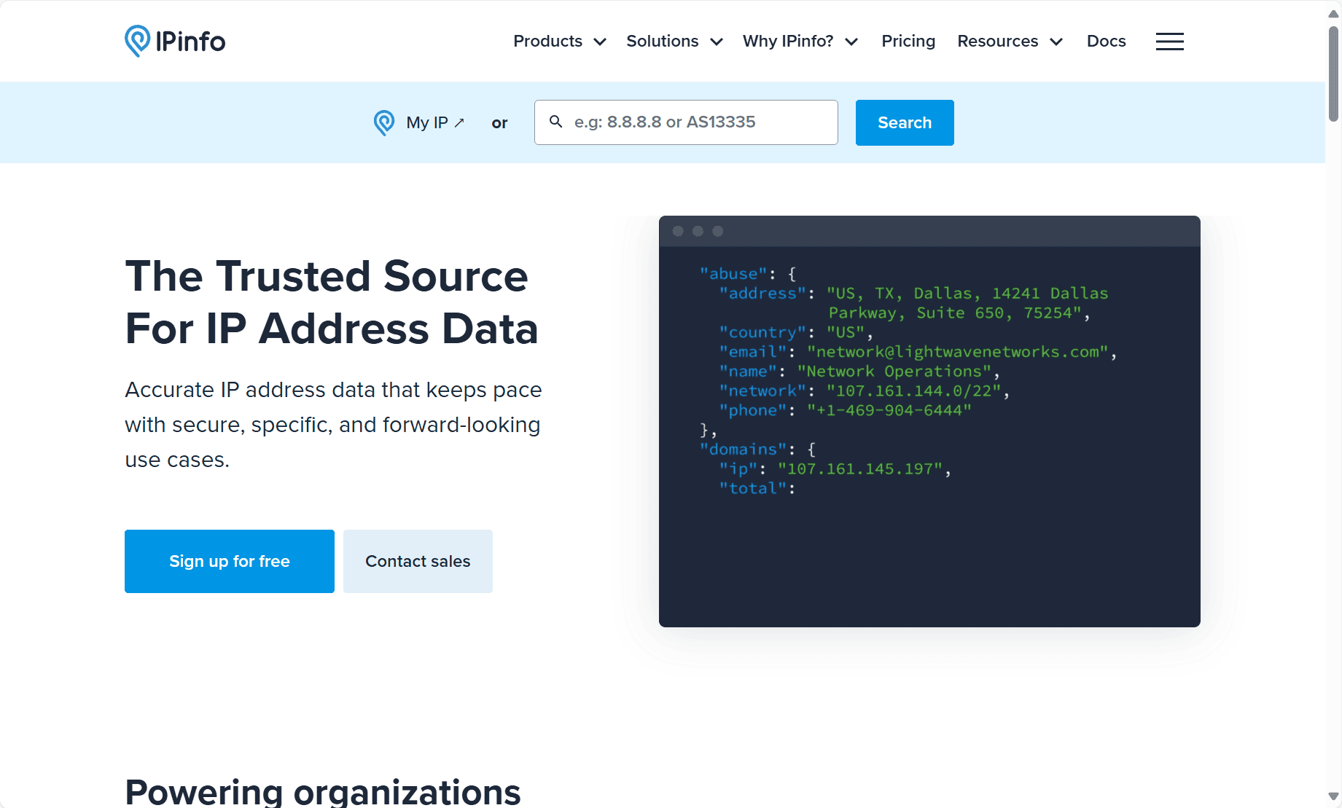The image size is (1342, 808).
Task: Click the external arrow icon after My IP
Action: point(459,122)
